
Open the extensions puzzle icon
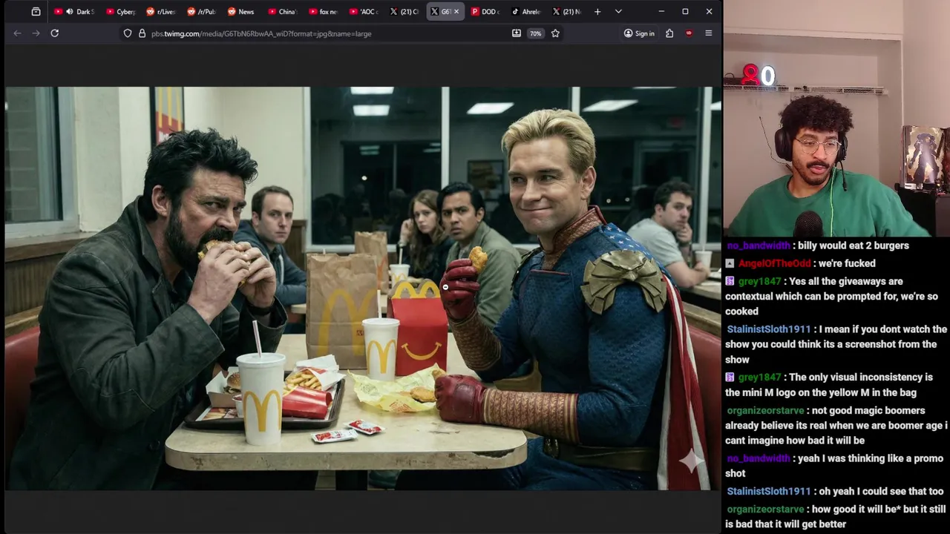tap(669, 33)
